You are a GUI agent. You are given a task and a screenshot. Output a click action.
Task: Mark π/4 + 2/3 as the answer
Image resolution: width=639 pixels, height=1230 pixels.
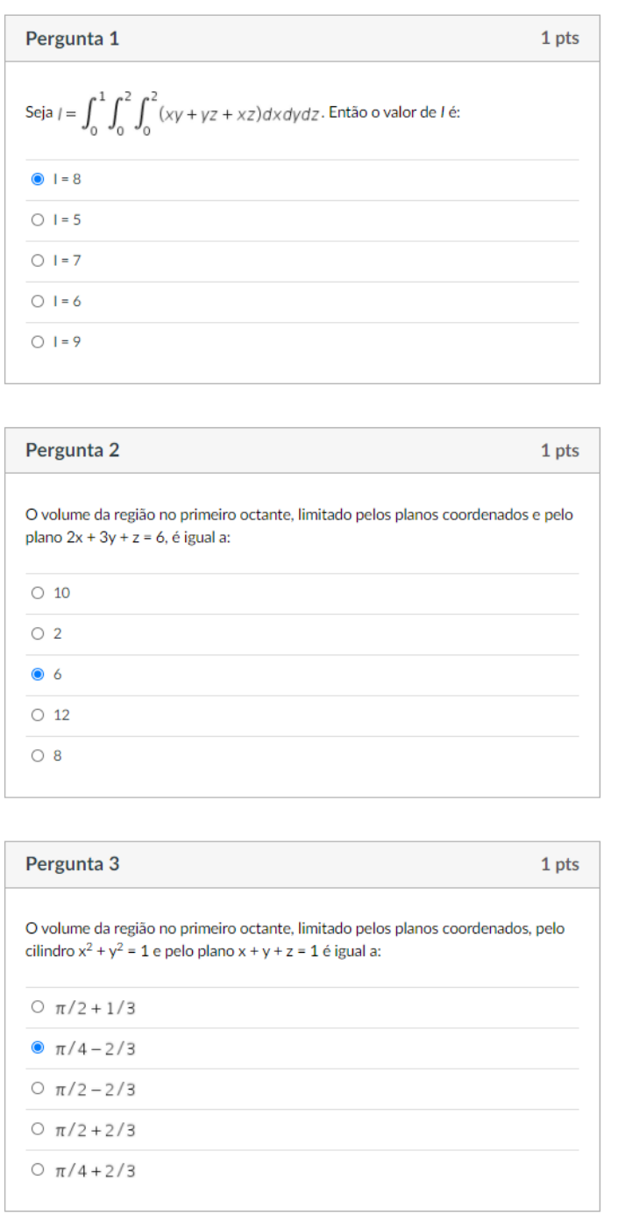click(37, 1169)
